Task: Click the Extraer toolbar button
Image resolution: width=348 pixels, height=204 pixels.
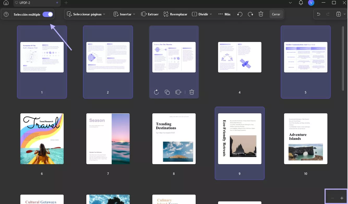Action: (x=150, y=14)
